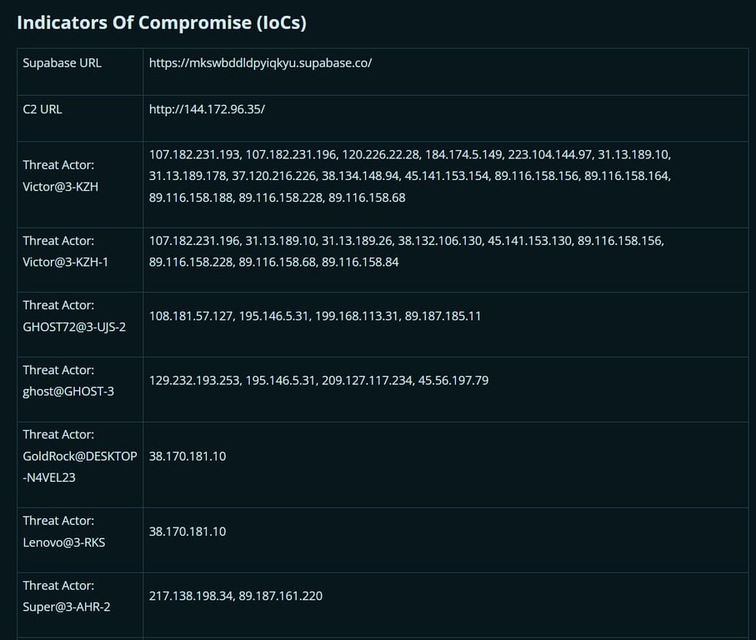Click IP address 129.232.193.253
This screenshot has width=756, height=640.
point(195,381)
